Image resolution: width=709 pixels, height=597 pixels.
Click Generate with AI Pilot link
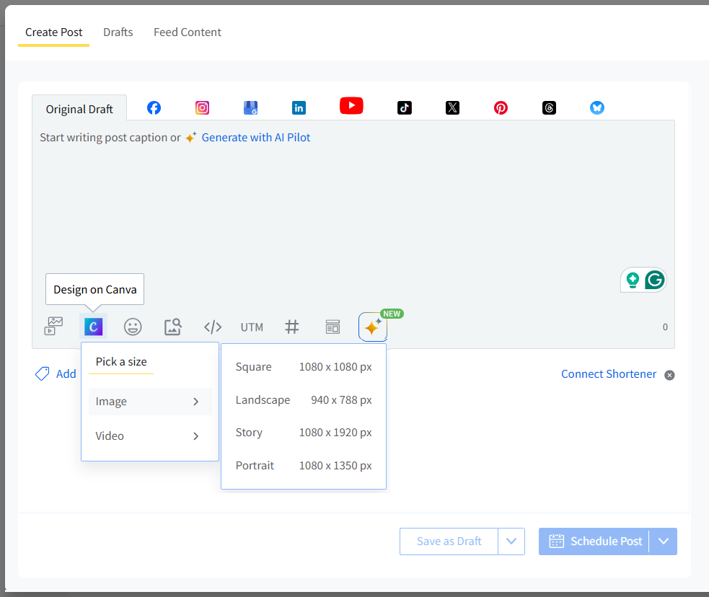pyautogui.click(x=255, y=137)
